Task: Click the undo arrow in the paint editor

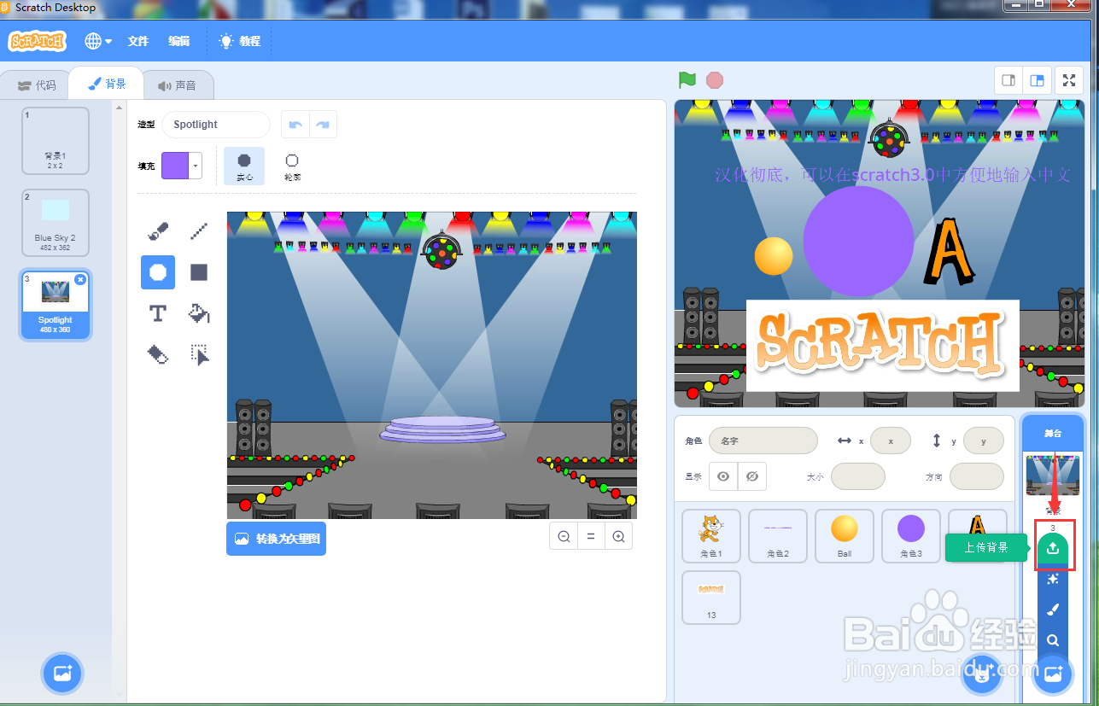Action: (x=295, y=125)
